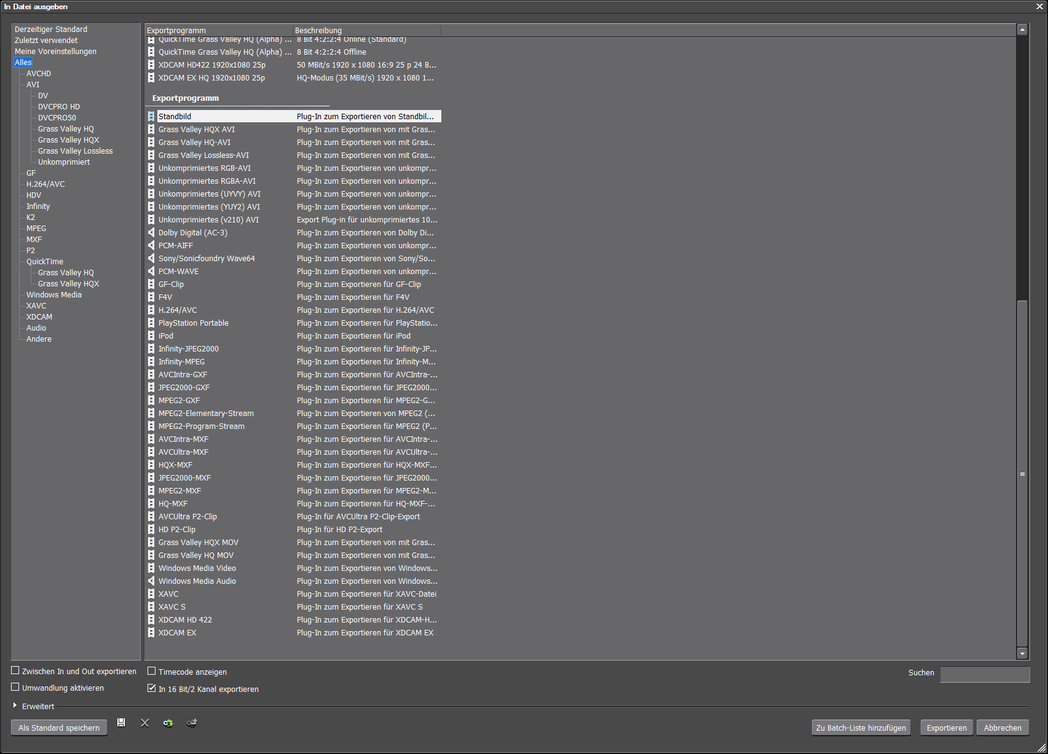
Task: Uncheck In 16 Bit/2 Kanal exportieren
Action: [x=152, y=688]
